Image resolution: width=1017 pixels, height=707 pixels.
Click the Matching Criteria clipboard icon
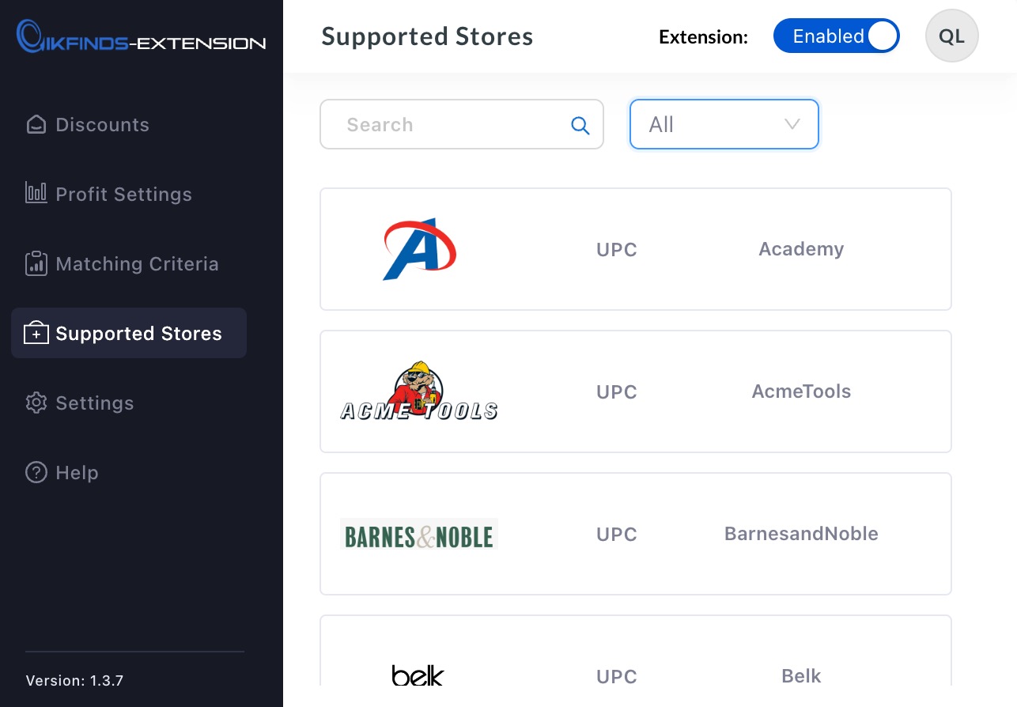36,263
